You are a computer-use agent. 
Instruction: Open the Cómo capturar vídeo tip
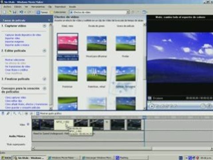[16, 97]
